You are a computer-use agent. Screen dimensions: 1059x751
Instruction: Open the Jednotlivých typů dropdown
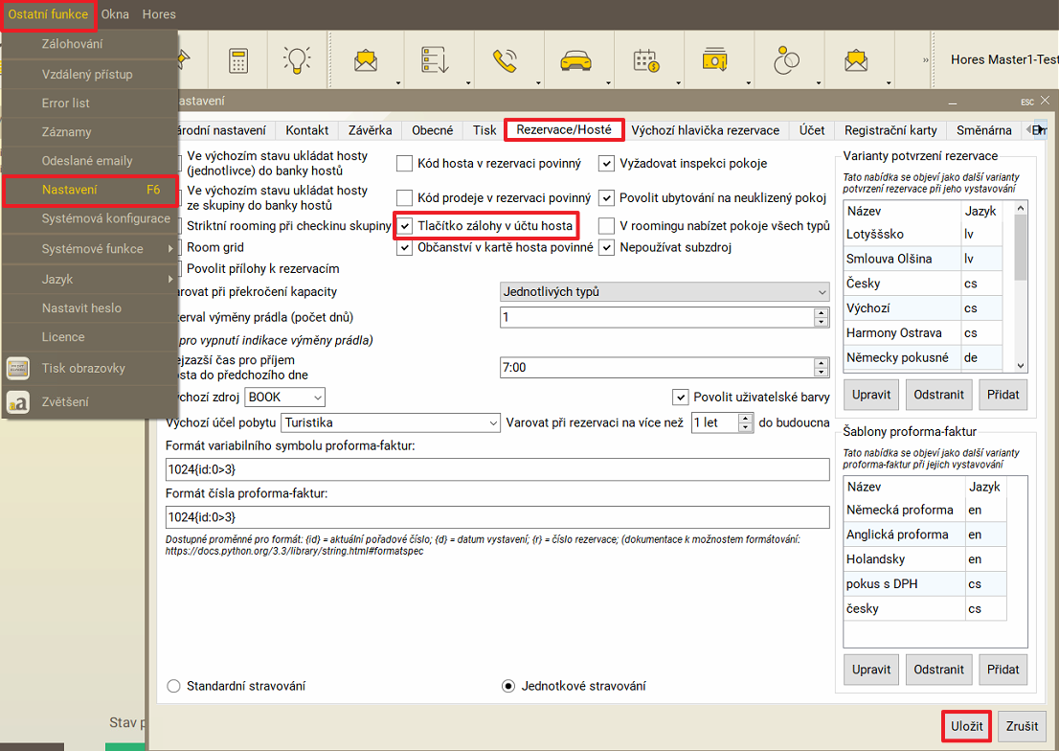[665, 291]
